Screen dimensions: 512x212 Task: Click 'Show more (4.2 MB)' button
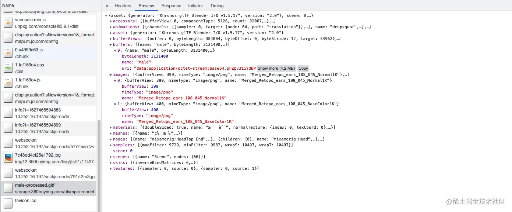click(276, 69)
